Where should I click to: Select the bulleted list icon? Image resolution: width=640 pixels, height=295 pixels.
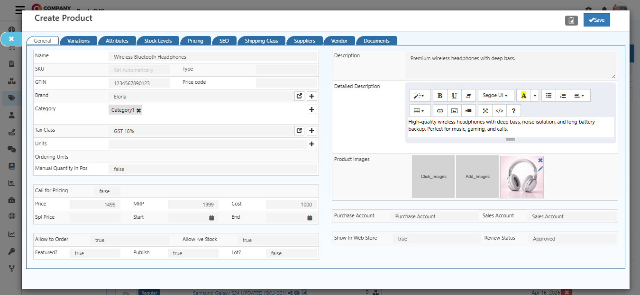(548, 95)
